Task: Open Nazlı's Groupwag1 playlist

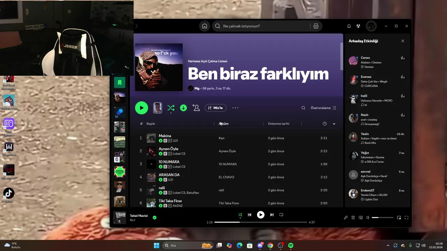Action: pyautogui.click(x=372, y=124)
